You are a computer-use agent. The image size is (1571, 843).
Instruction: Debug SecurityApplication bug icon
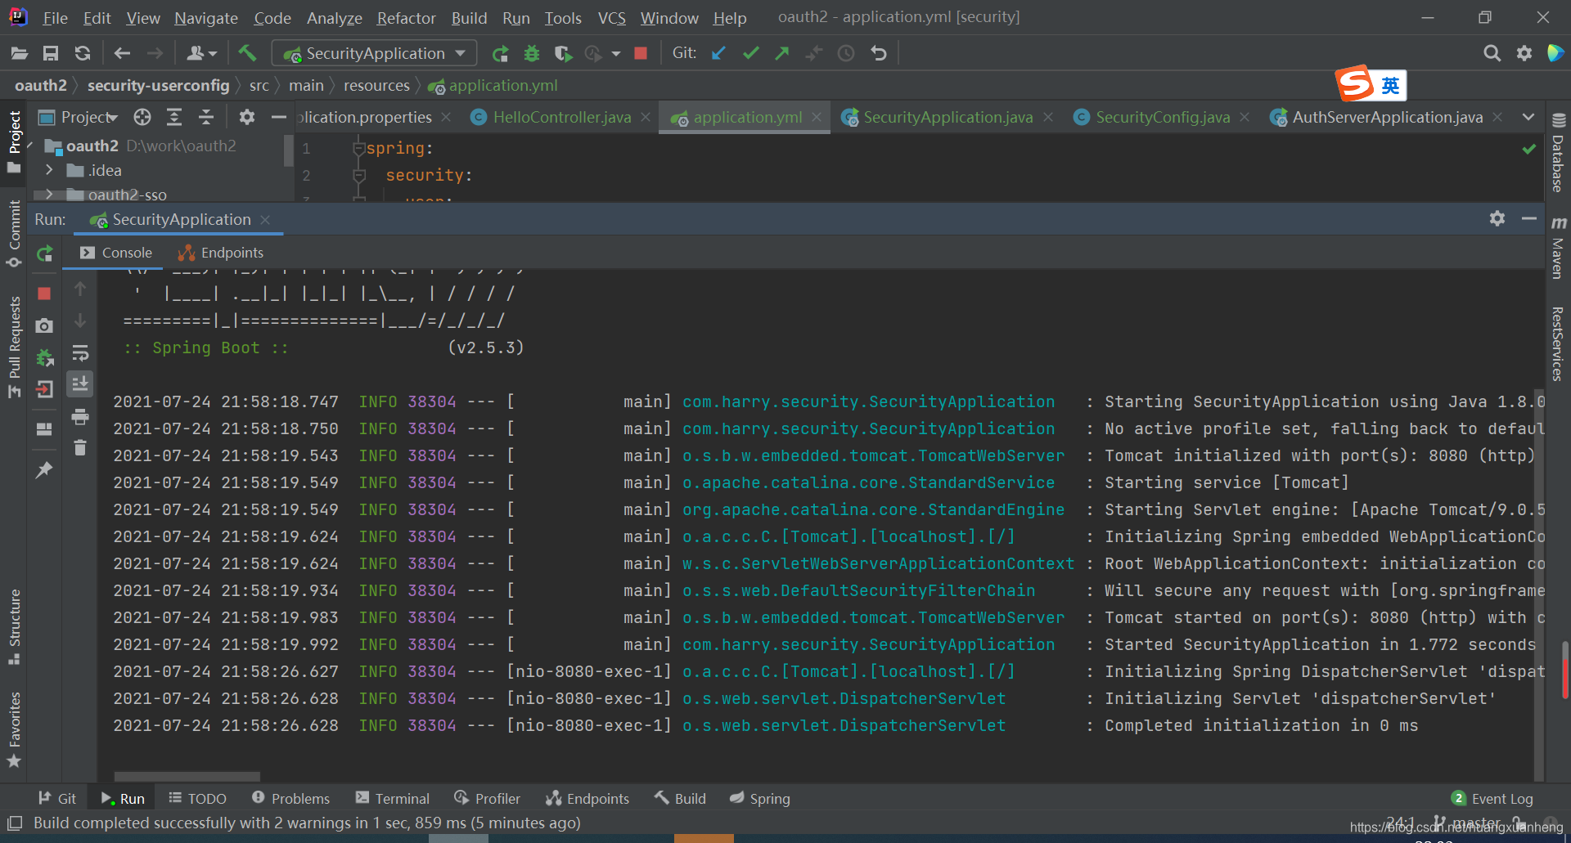(532, 54)
